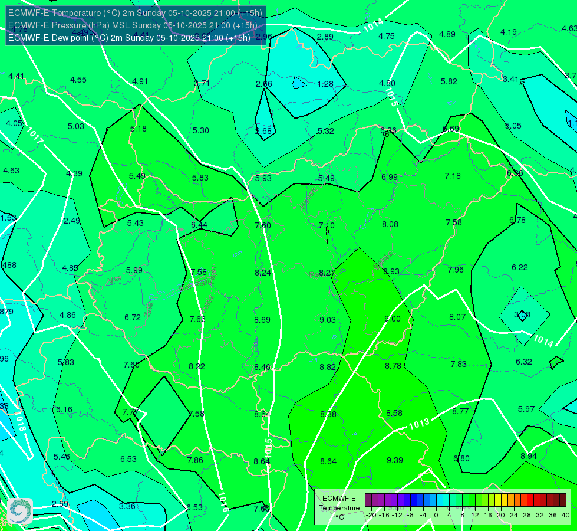Image resolution: width=577 pixels, height=531 pixels.
Task: Click the 7.66 temperature value
Action: tap(197, 319)
